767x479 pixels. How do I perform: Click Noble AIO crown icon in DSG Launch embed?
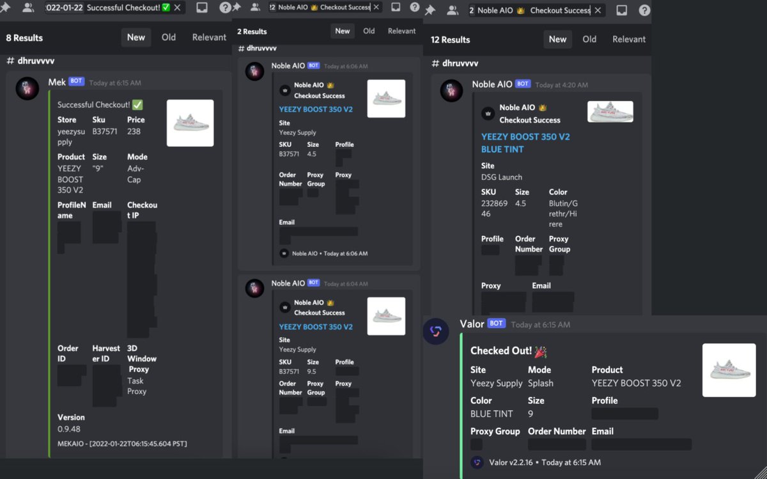[488, 114]
